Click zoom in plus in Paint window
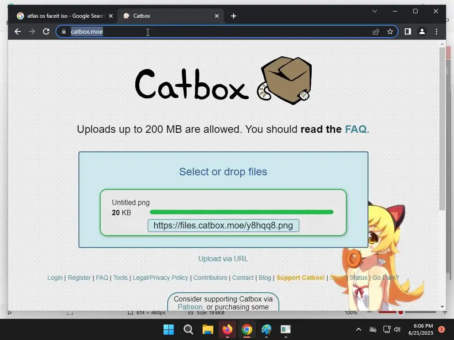454x340 pixels. [x=445, y=312]
